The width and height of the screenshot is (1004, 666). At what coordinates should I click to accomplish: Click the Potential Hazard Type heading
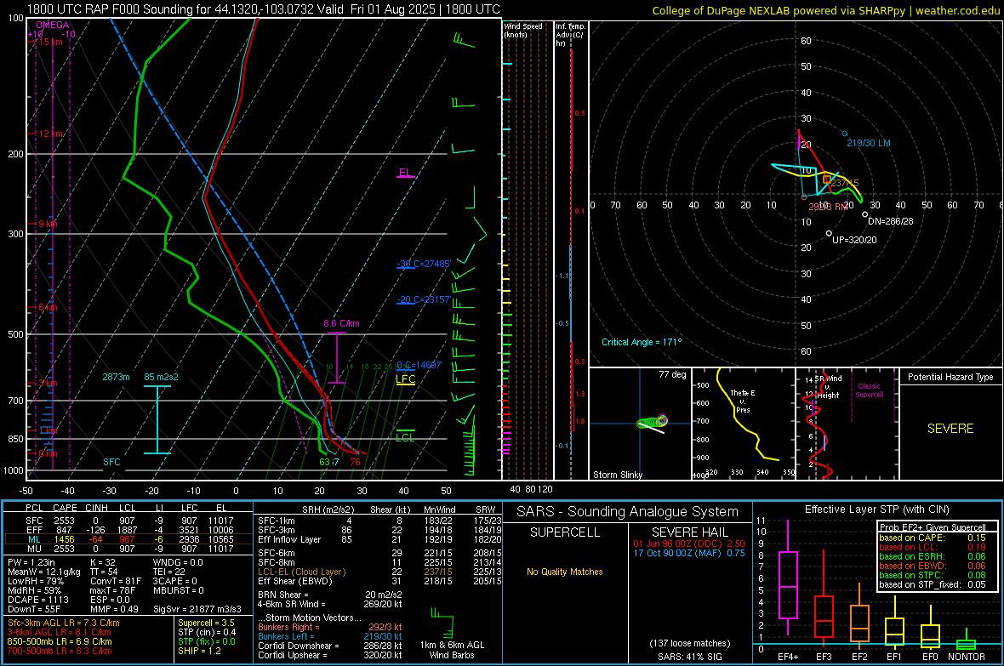950,377
